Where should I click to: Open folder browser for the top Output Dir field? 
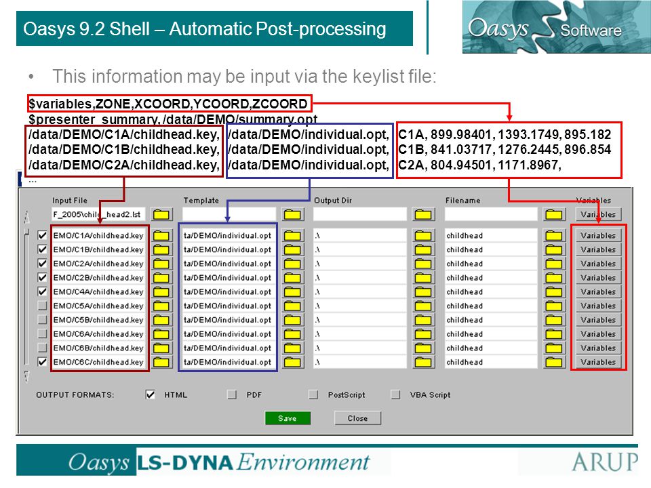[423, 215]
